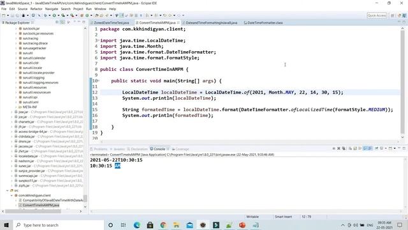
Task: Open the Run menu
Action: tap(89, 9)
